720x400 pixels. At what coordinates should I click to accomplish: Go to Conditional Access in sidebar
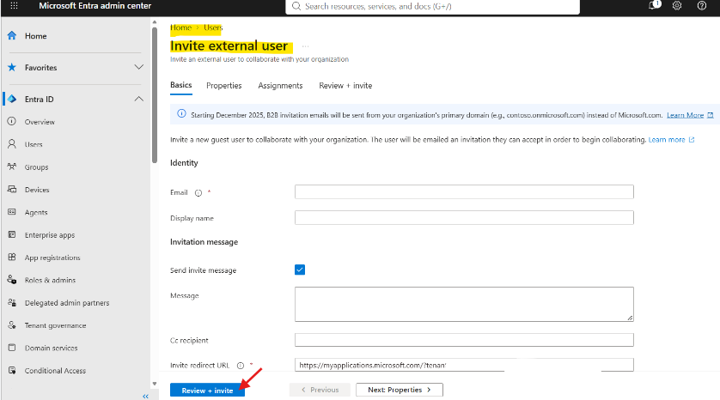coord(55,371)
